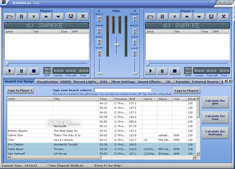Click song list vertical scrollbar down arrow
The height and width of the screenshot is (169, 235).
tap(198, 154)
